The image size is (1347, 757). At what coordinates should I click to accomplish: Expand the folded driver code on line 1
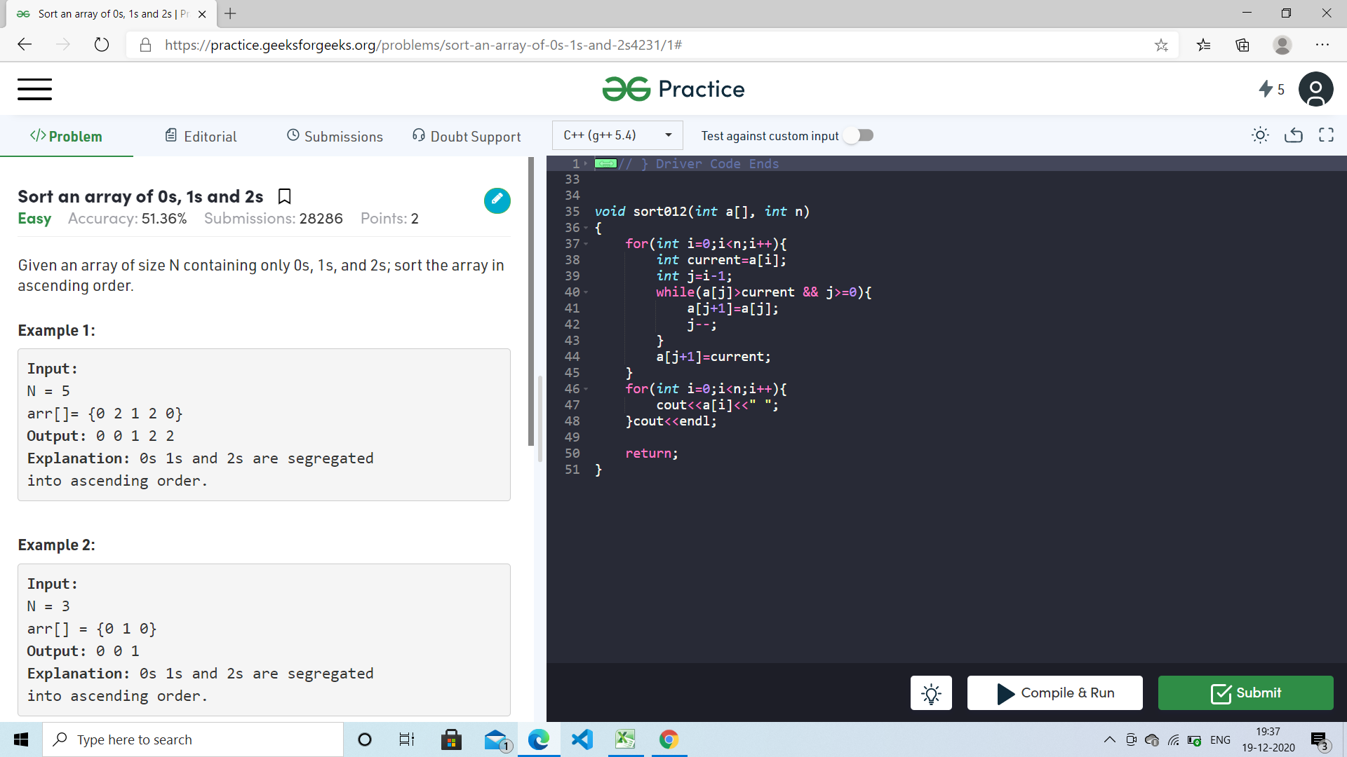point(605,163)
